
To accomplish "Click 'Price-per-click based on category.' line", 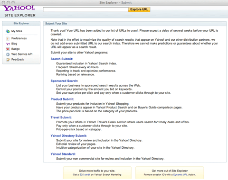I will pyautogui.click(x=79, y=129).
